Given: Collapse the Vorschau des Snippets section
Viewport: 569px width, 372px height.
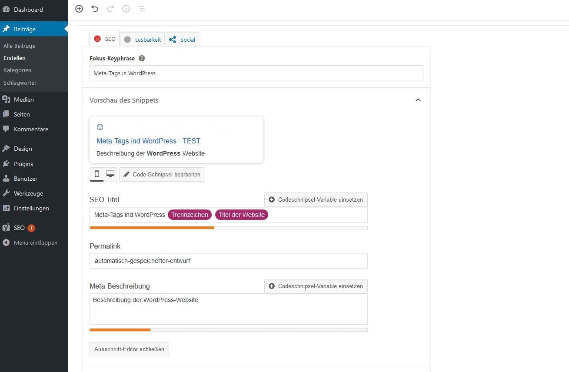Looking at the screenshot, I should click(x=418, y=100).
